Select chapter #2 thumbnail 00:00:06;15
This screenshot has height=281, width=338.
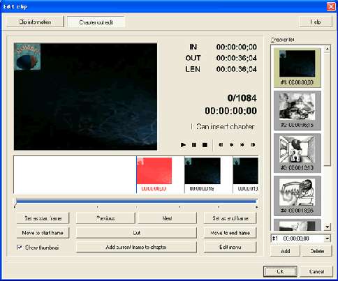(297, 110)
